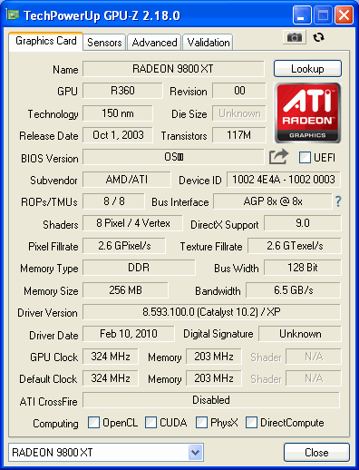Click the Transistors value 117M
359x470 pixels.
pyautogui.click(x=239, y=135)
